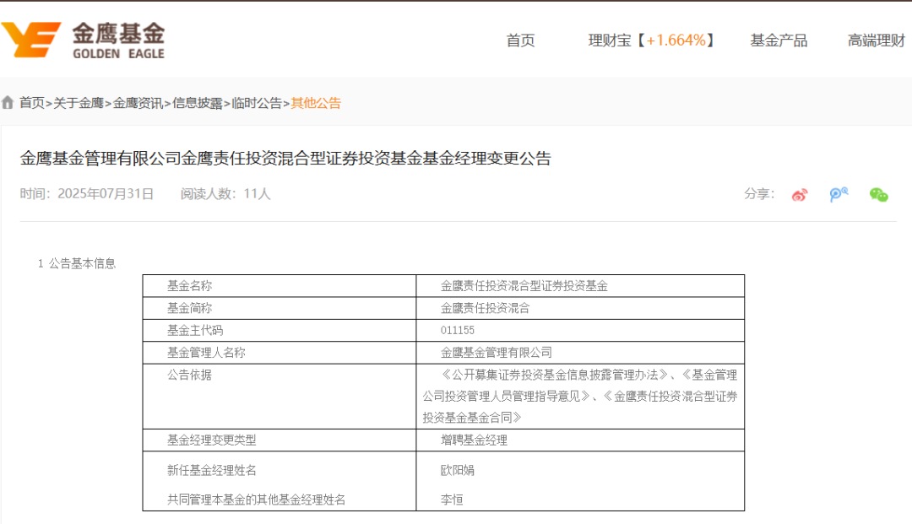912x524 pixels.
Task: Open the 首页 navigation menu item
Action: pyautogui.click(x=520, y=41)
